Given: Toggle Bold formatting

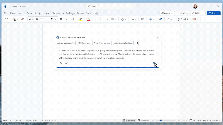Looking at the screenshot, I should pyautogui.click(x=61, y=19).
